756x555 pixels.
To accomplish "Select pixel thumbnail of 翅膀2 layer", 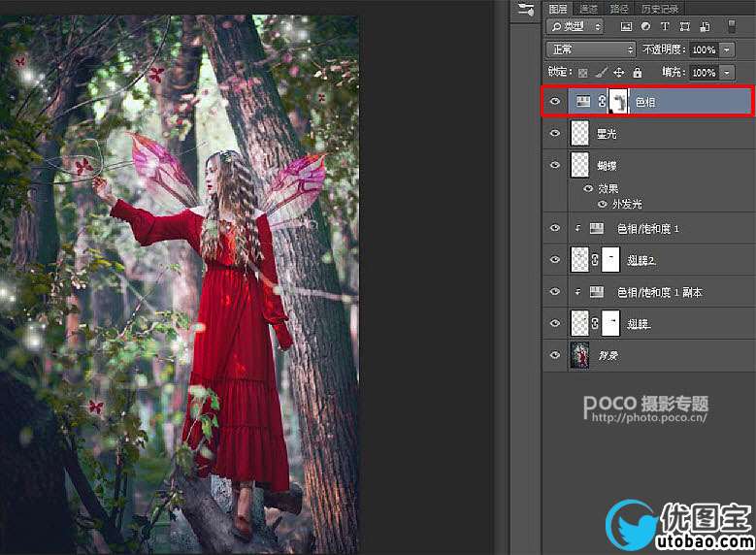I will coord(580,260).
